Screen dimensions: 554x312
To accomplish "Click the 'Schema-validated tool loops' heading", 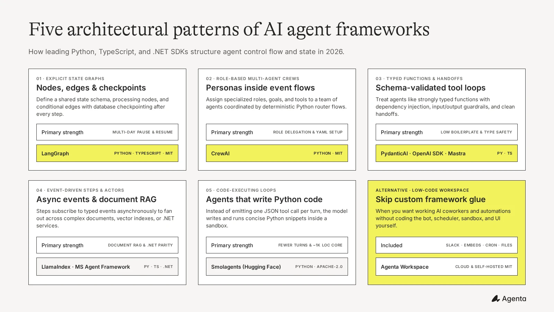I will (431, 88).
